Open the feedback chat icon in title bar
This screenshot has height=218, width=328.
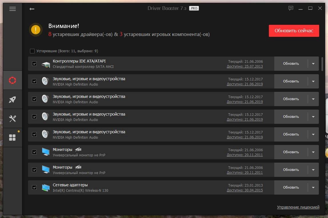pyautogui.click(x=291, y=8)
